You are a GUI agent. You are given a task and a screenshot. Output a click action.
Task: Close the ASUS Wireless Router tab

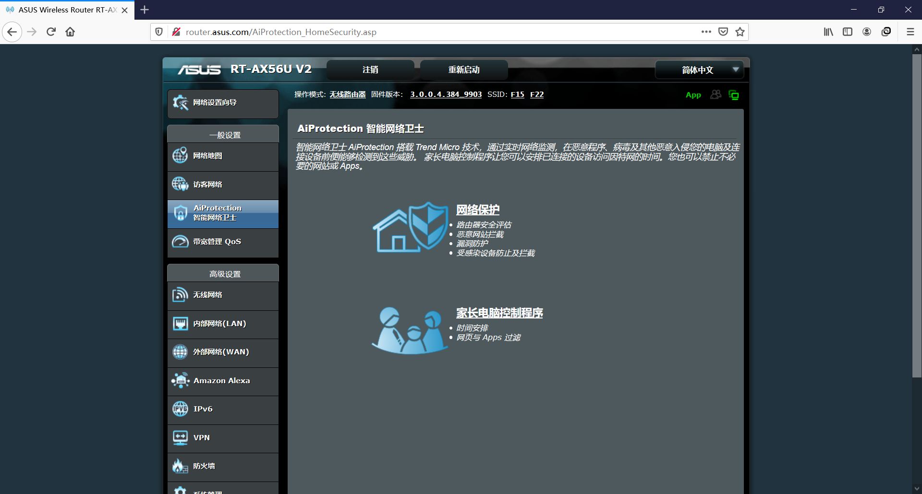click(x=125, y=10)
